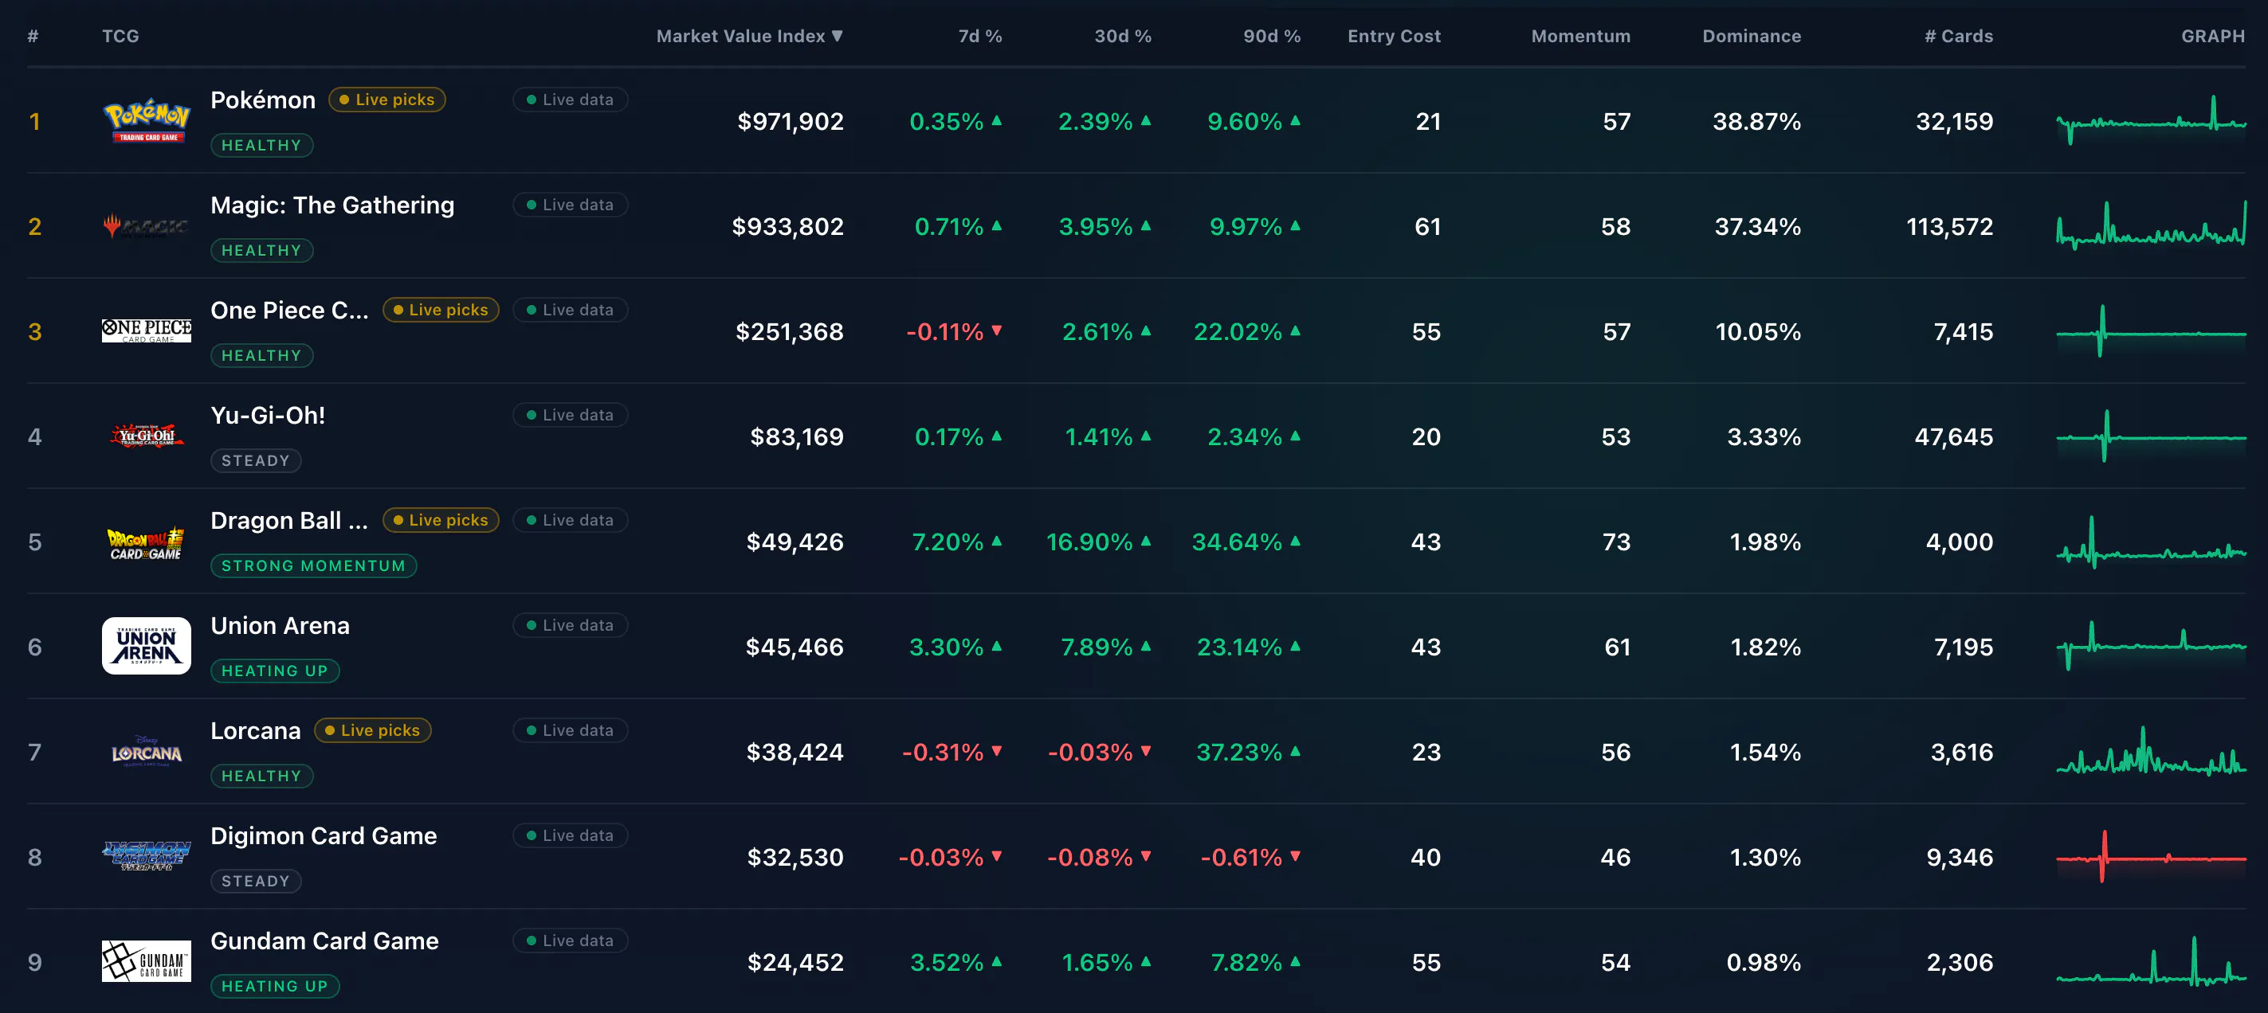
Task: Click the HEALTHY tag under Pokémon
Action: click(x=261, y=145)
